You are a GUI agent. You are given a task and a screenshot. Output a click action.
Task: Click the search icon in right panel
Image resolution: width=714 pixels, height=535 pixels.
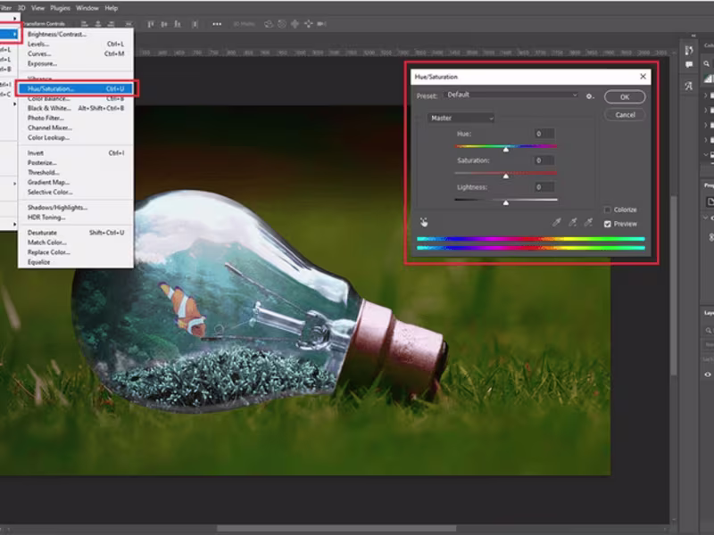[x=706, y=63]
